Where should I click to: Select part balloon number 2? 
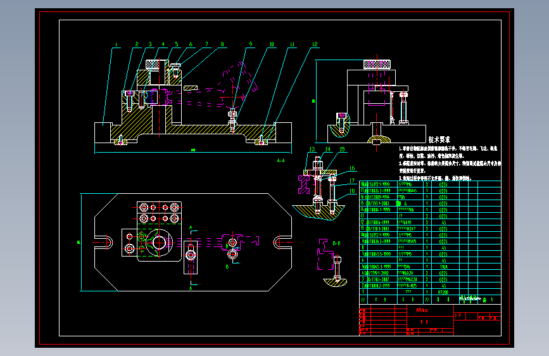pos(137,44)
